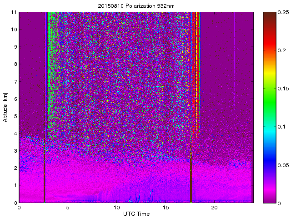
Task: Select the x-axis tick label 5
Action: [68, 208]
